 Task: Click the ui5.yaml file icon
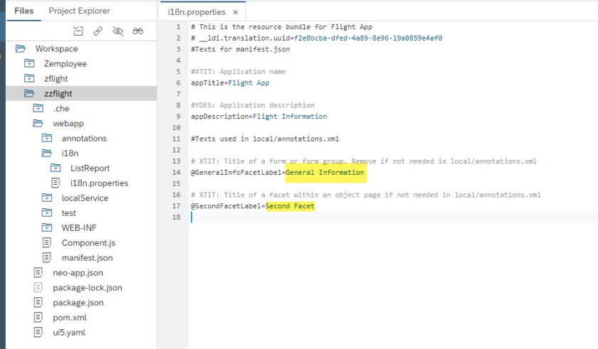coord(38,332)
